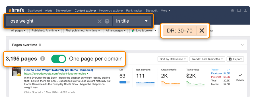
Task: Remove the DR: 30–70 filter
Action: 202,31
